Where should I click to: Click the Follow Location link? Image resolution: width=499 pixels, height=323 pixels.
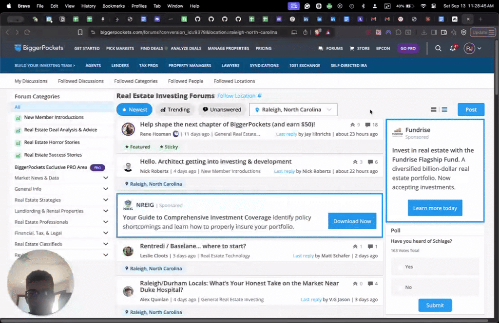click(239, 96)
